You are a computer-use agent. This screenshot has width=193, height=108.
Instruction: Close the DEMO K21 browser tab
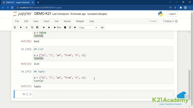pyautogui.click(x=33, y=2)
